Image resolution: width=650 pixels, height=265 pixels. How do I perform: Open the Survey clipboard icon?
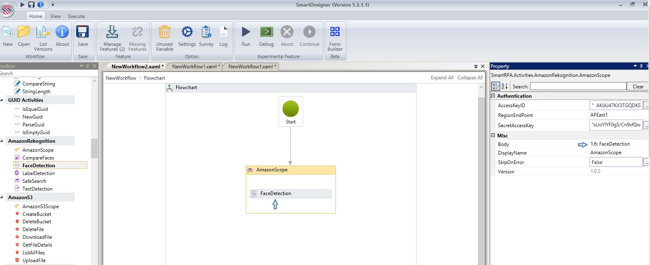206,32
